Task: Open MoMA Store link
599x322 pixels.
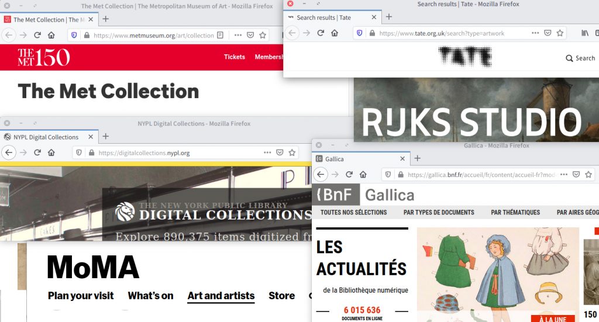Action: pyautogui.click(x=281, y=296)
